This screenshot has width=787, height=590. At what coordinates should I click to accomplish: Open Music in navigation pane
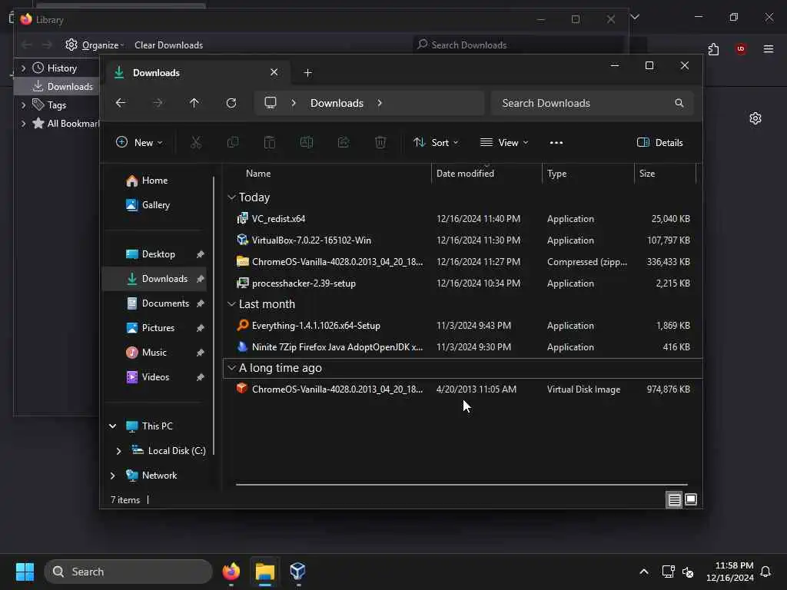pyautogui.click(x=154, y=353)
